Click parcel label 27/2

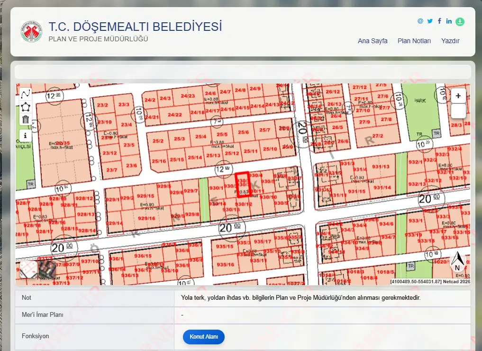pyautogui.click(x=377, y=136)
